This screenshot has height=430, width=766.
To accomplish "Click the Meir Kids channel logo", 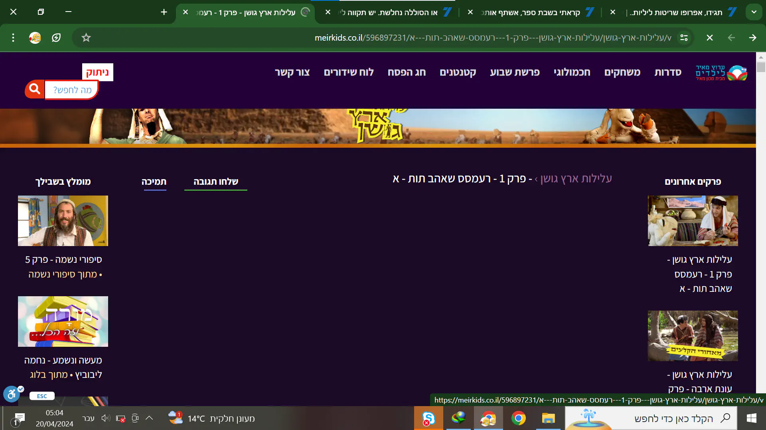I will pos(721,73).
